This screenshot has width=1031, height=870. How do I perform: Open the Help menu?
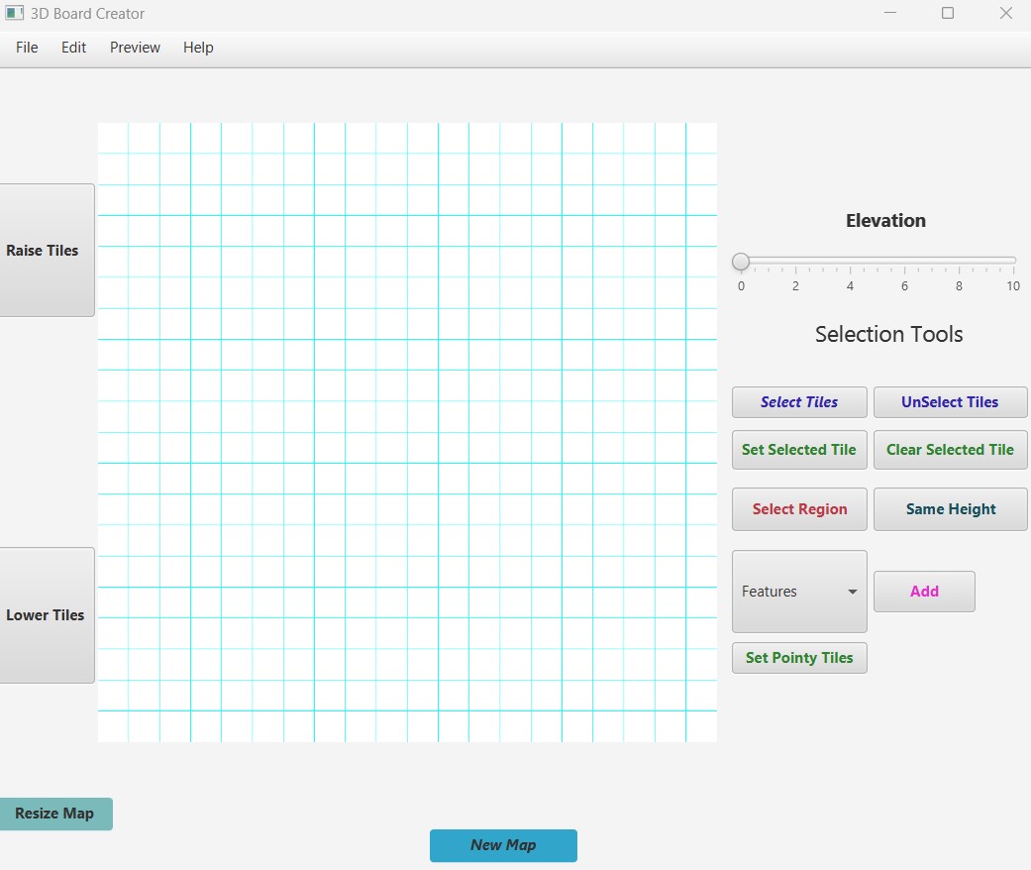coord(198,48)
